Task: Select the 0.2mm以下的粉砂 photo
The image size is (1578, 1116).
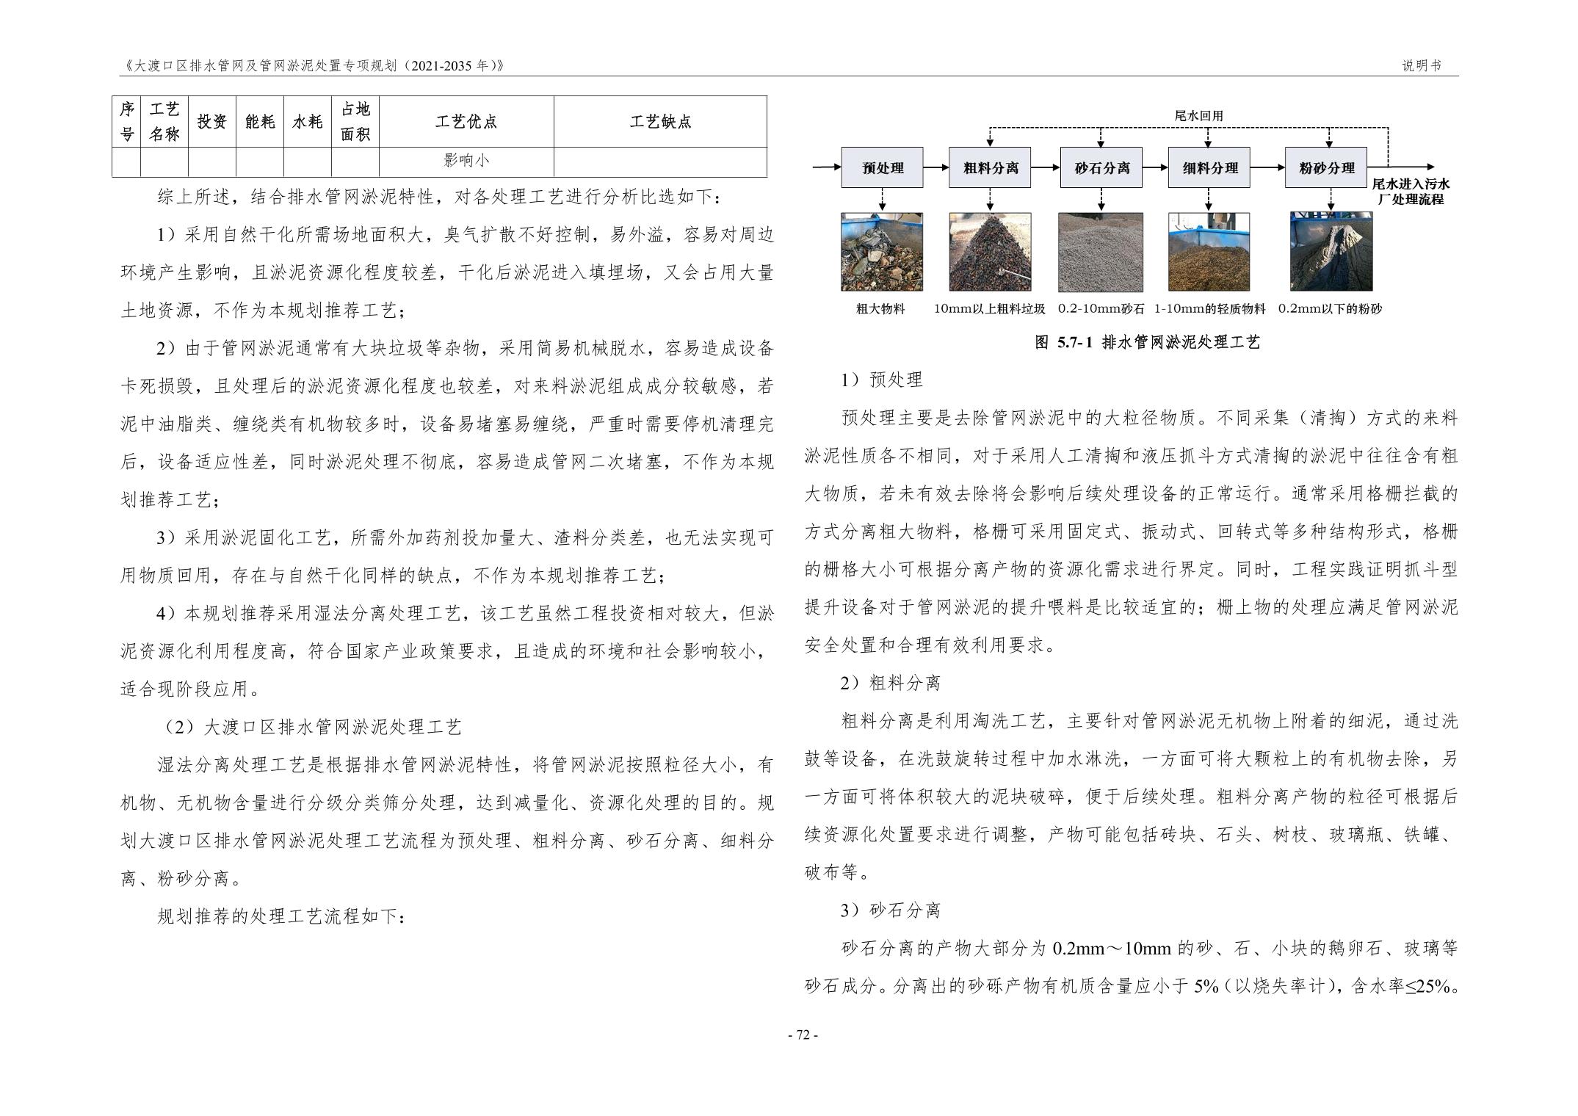Action: click(1331, 252)
